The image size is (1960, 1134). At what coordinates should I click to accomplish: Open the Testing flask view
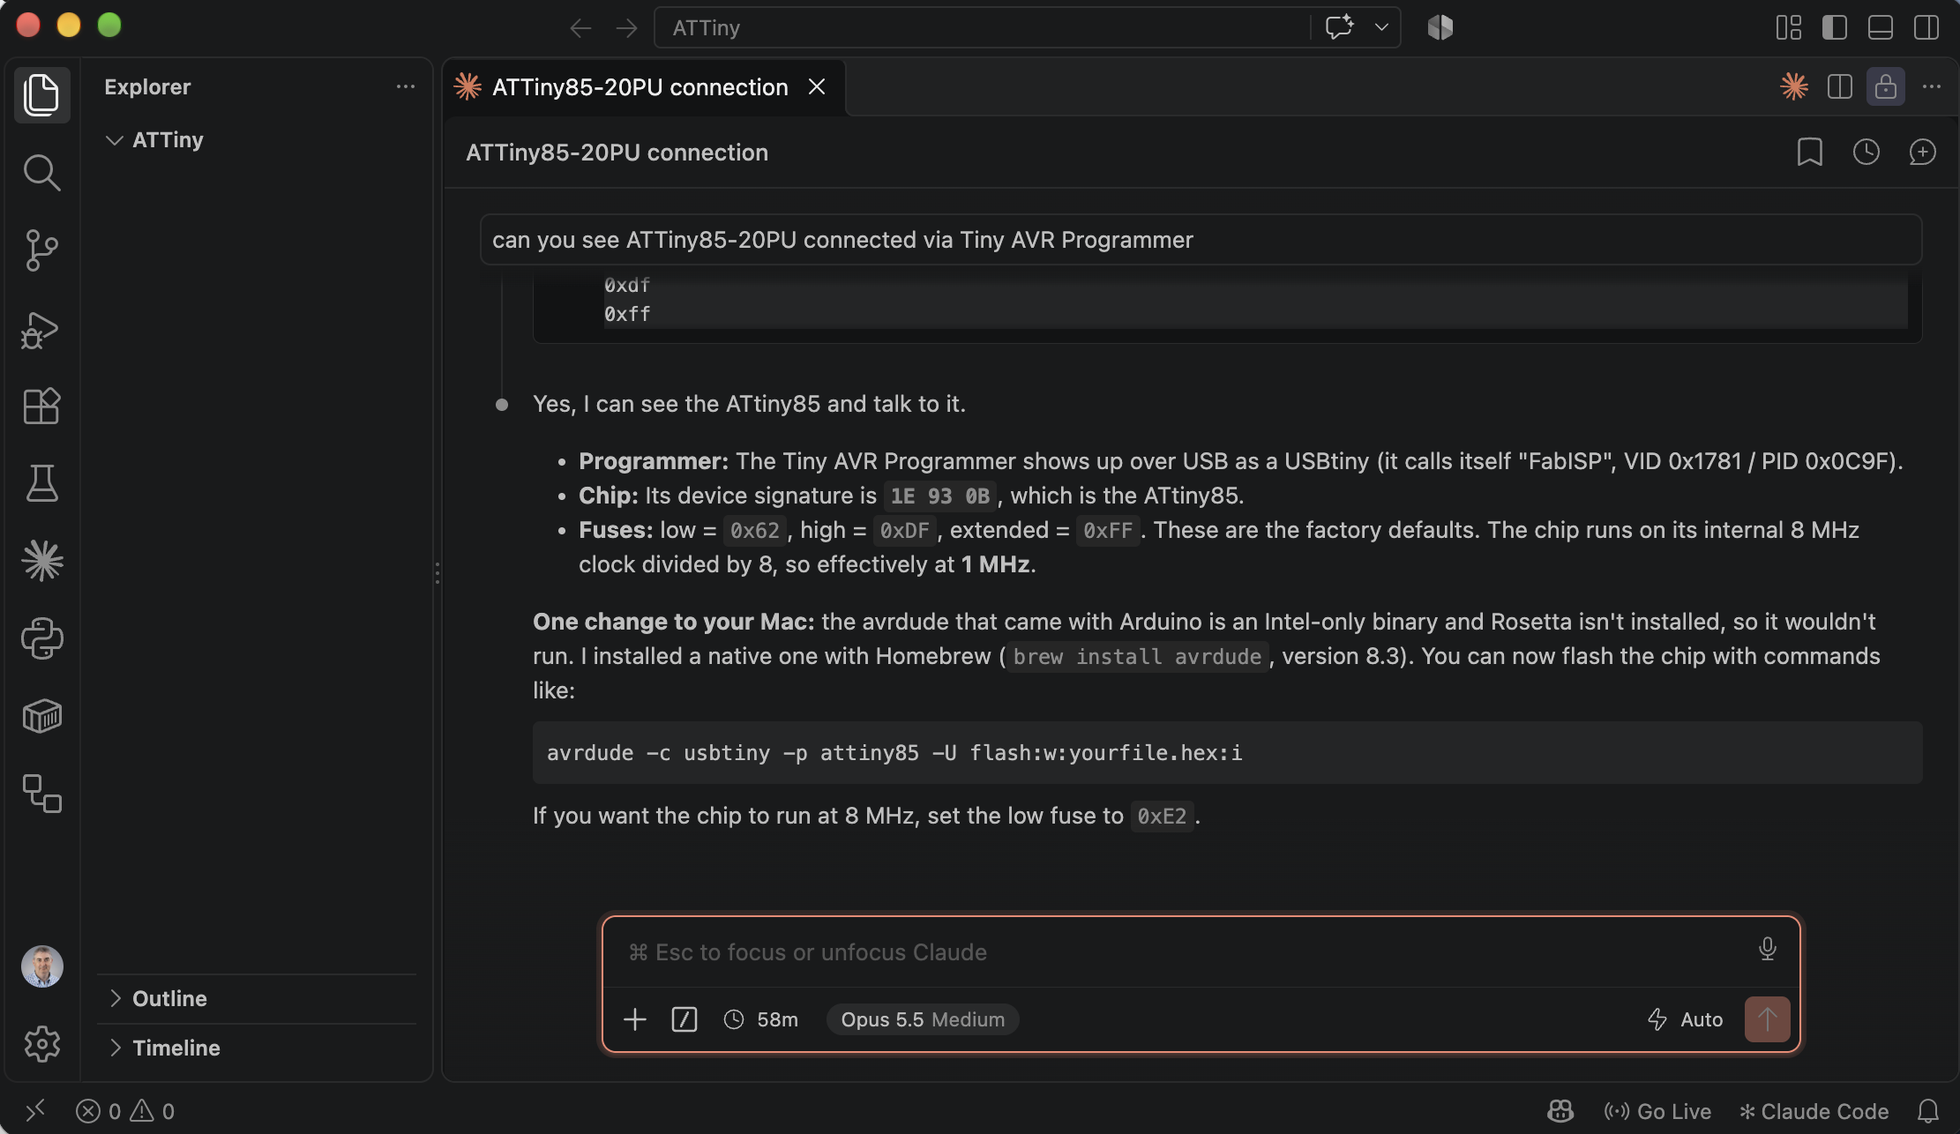click(x=41, y=483)
